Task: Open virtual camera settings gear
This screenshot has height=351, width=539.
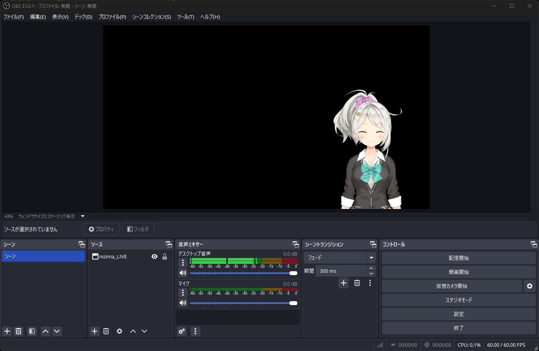Action: (529, 286)
